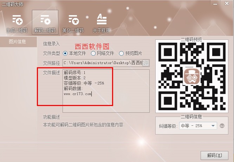Minimize the 二维码大师 window
This screenshot has width=234, height=162.
click(x=215, y=4)
